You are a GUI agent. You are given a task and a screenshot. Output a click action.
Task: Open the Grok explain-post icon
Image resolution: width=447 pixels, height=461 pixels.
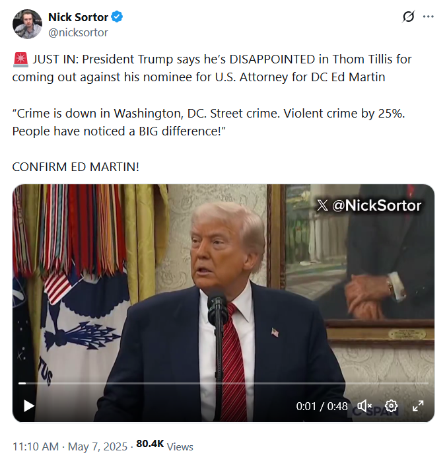coord(409,17)
